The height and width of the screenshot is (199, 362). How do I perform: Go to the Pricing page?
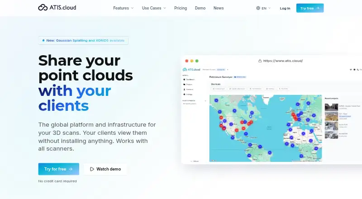pos(181,8)
